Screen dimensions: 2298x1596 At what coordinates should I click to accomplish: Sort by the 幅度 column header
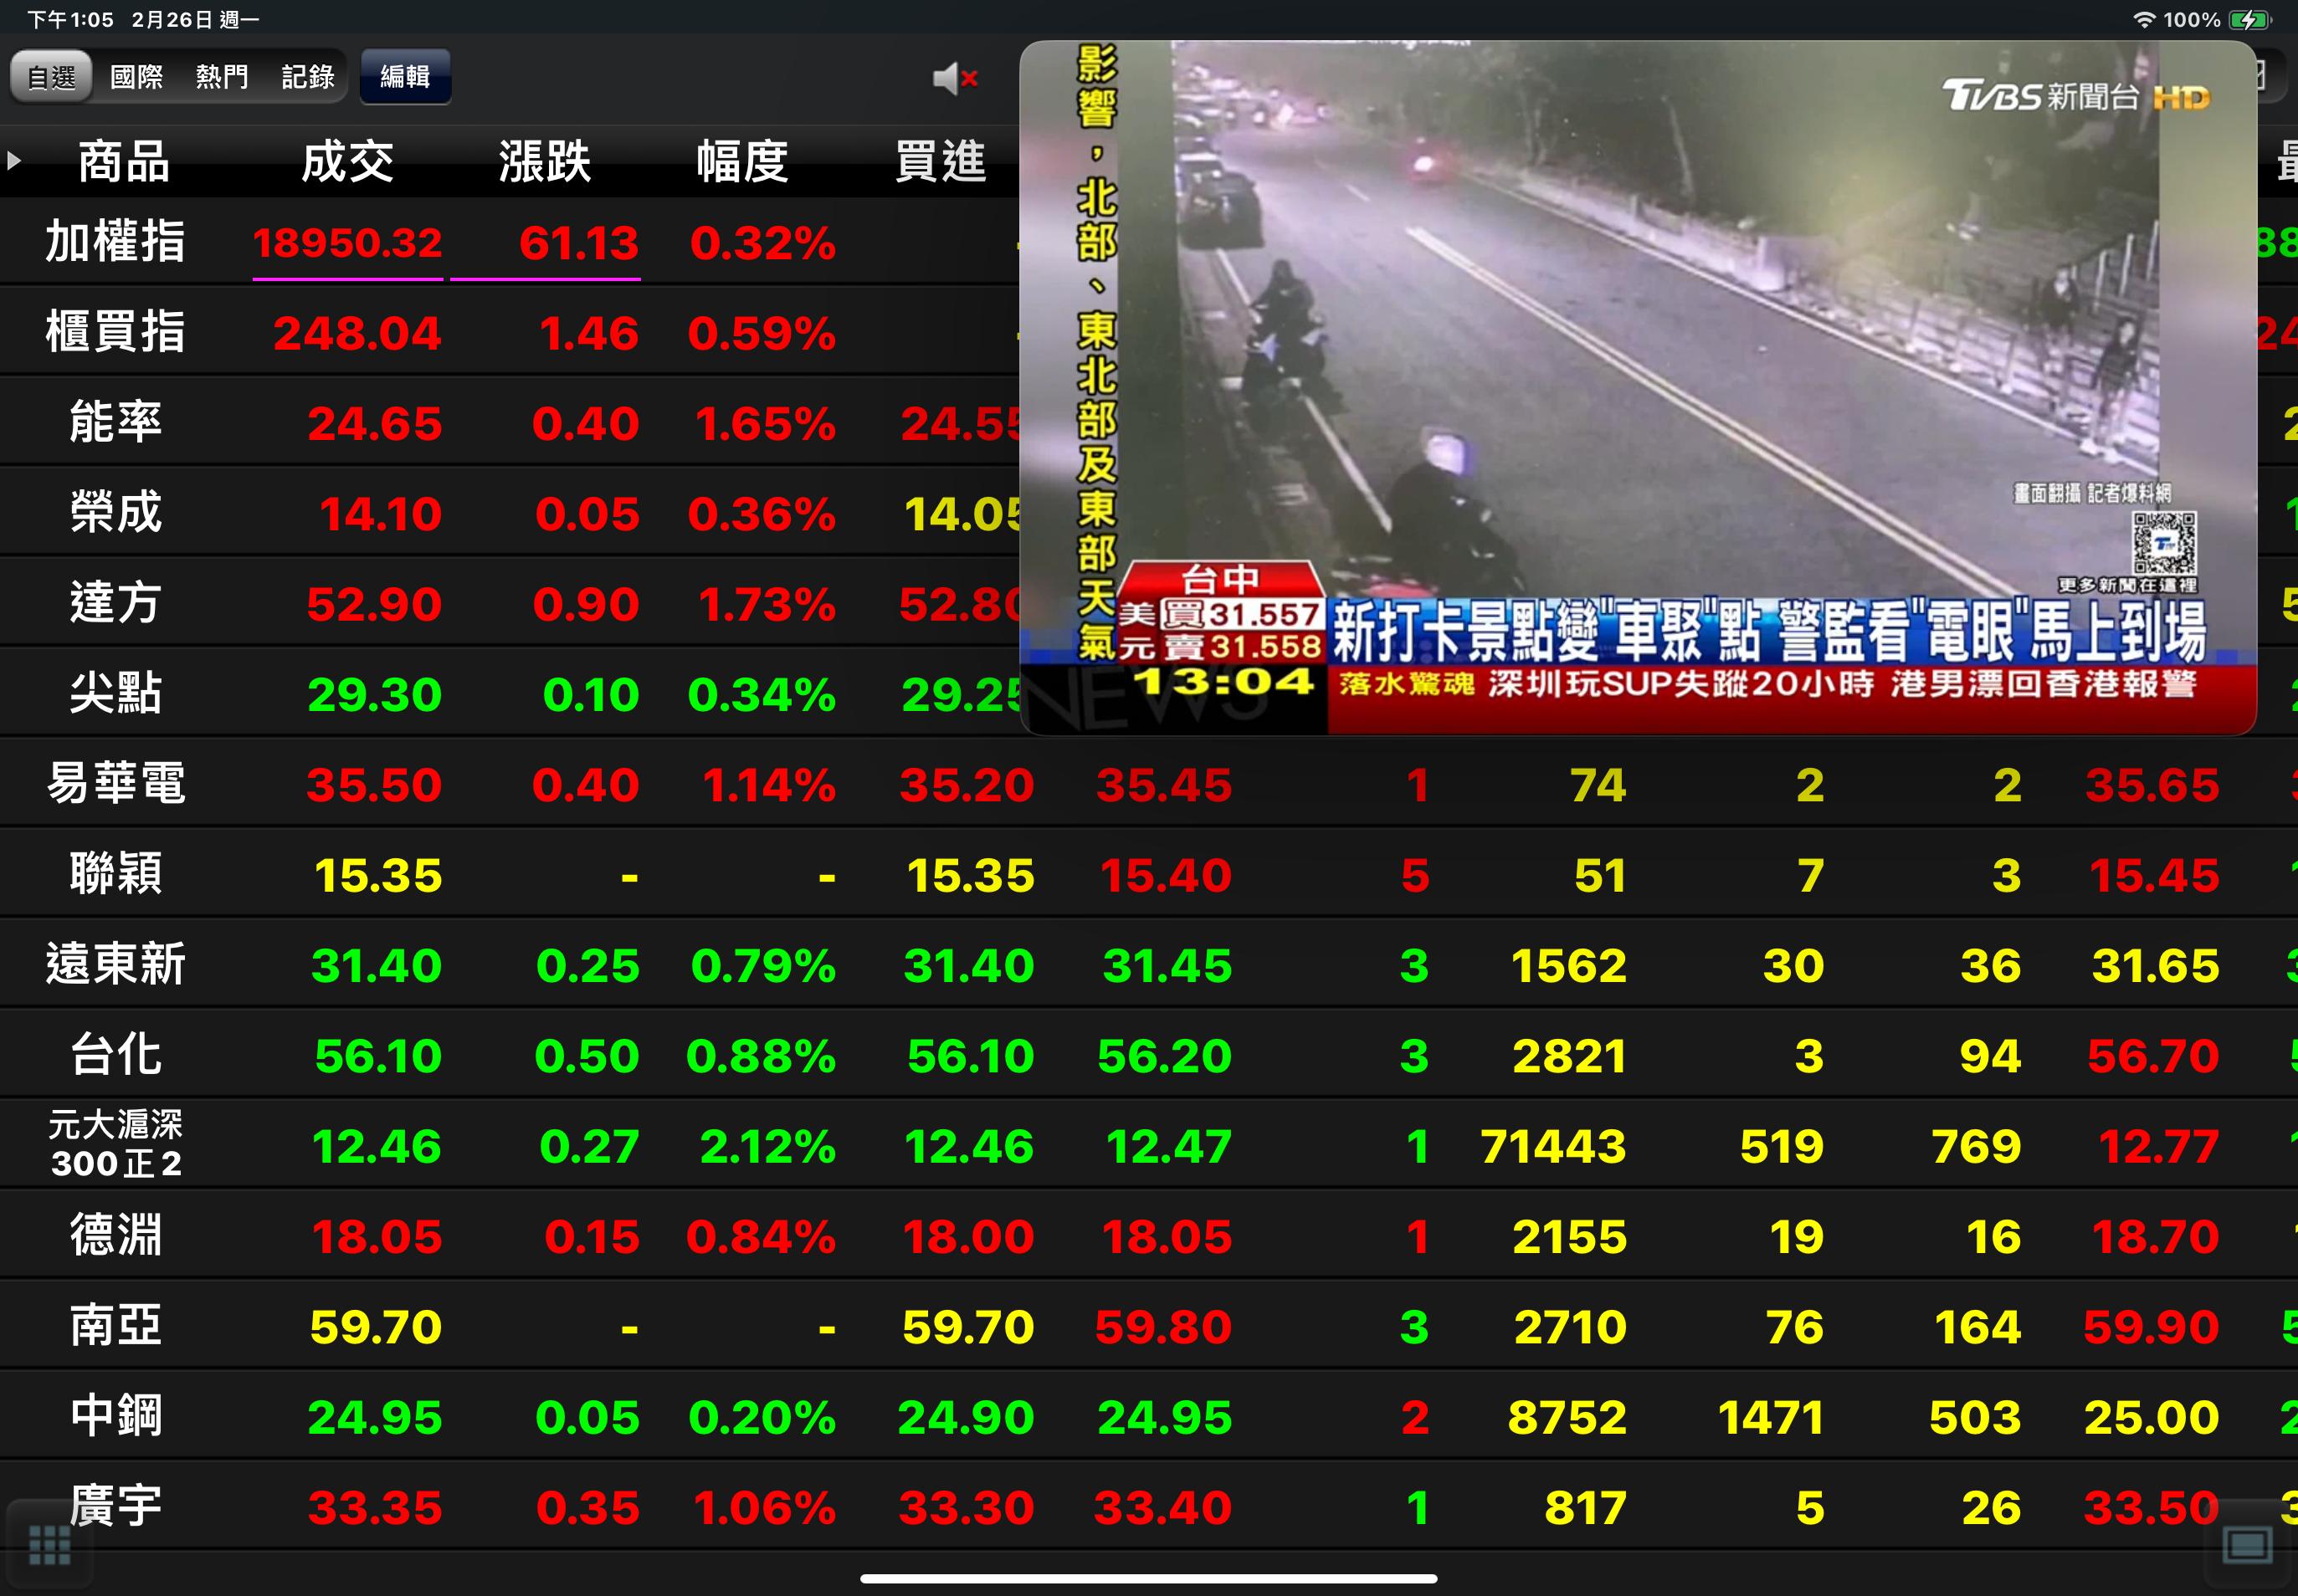pyautogui.click(x=742, y=161)
